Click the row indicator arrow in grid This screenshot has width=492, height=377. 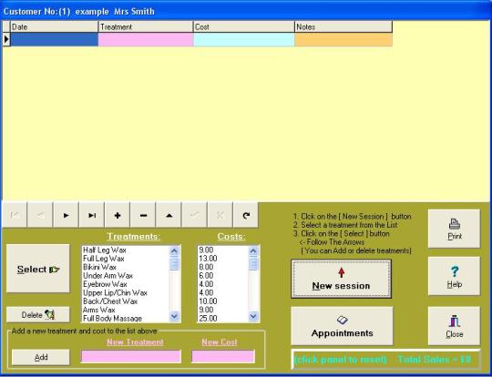(x=6, y=39)
